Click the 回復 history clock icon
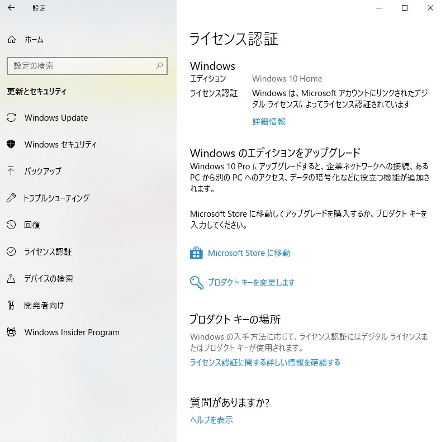The height and width of the screenshot is (442, 441). [11, 225]
